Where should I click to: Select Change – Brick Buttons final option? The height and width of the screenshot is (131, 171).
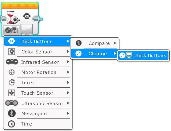(143, 55)
